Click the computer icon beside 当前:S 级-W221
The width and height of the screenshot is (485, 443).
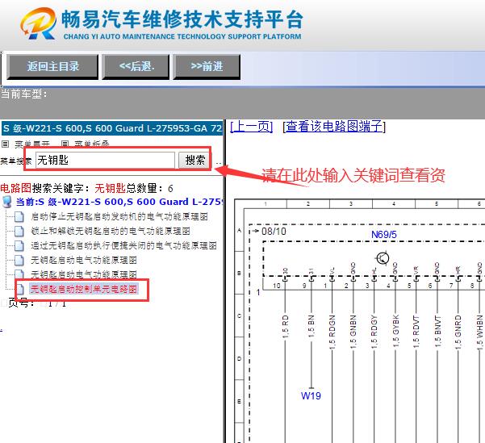coord(7,202)
